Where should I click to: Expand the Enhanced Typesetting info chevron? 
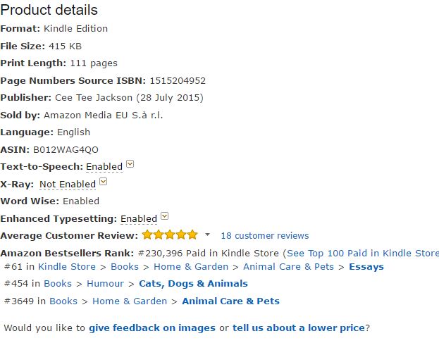point(164,216)
